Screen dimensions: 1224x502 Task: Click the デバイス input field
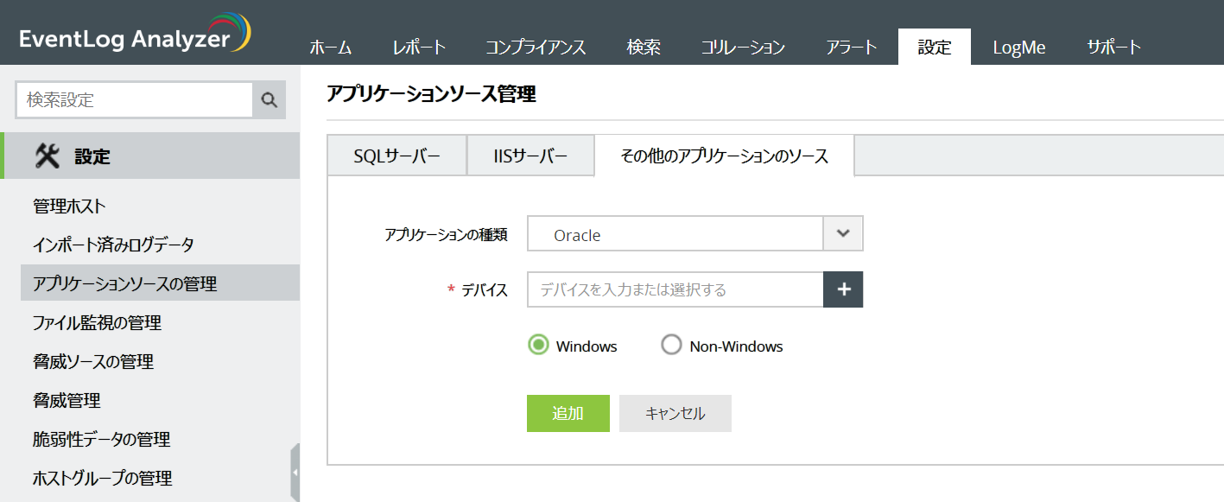click(x=675, y=289)
